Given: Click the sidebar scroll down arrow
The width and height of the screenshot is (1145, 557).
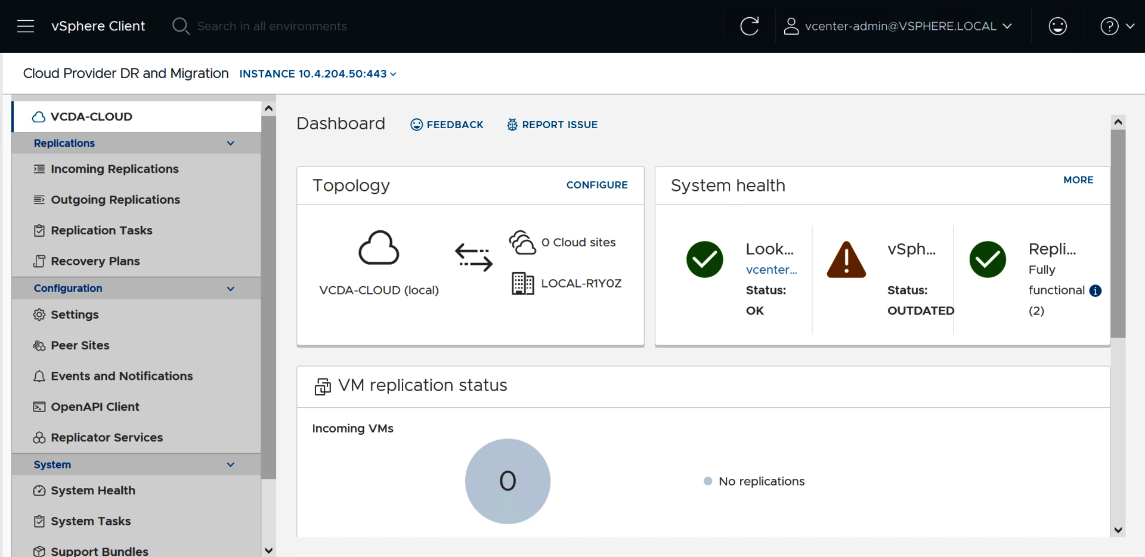Looking at the screenshot, I should (x=268, y=550).
